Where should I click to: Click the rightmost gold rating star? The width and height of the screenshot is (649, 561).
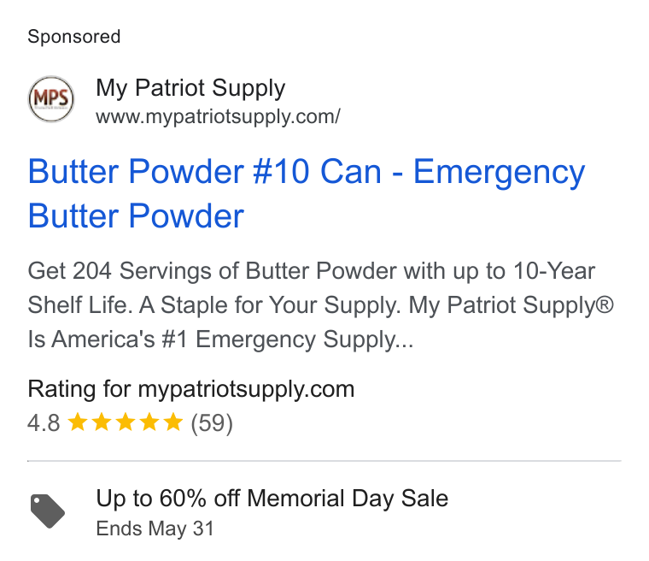(x=173, y=422)
